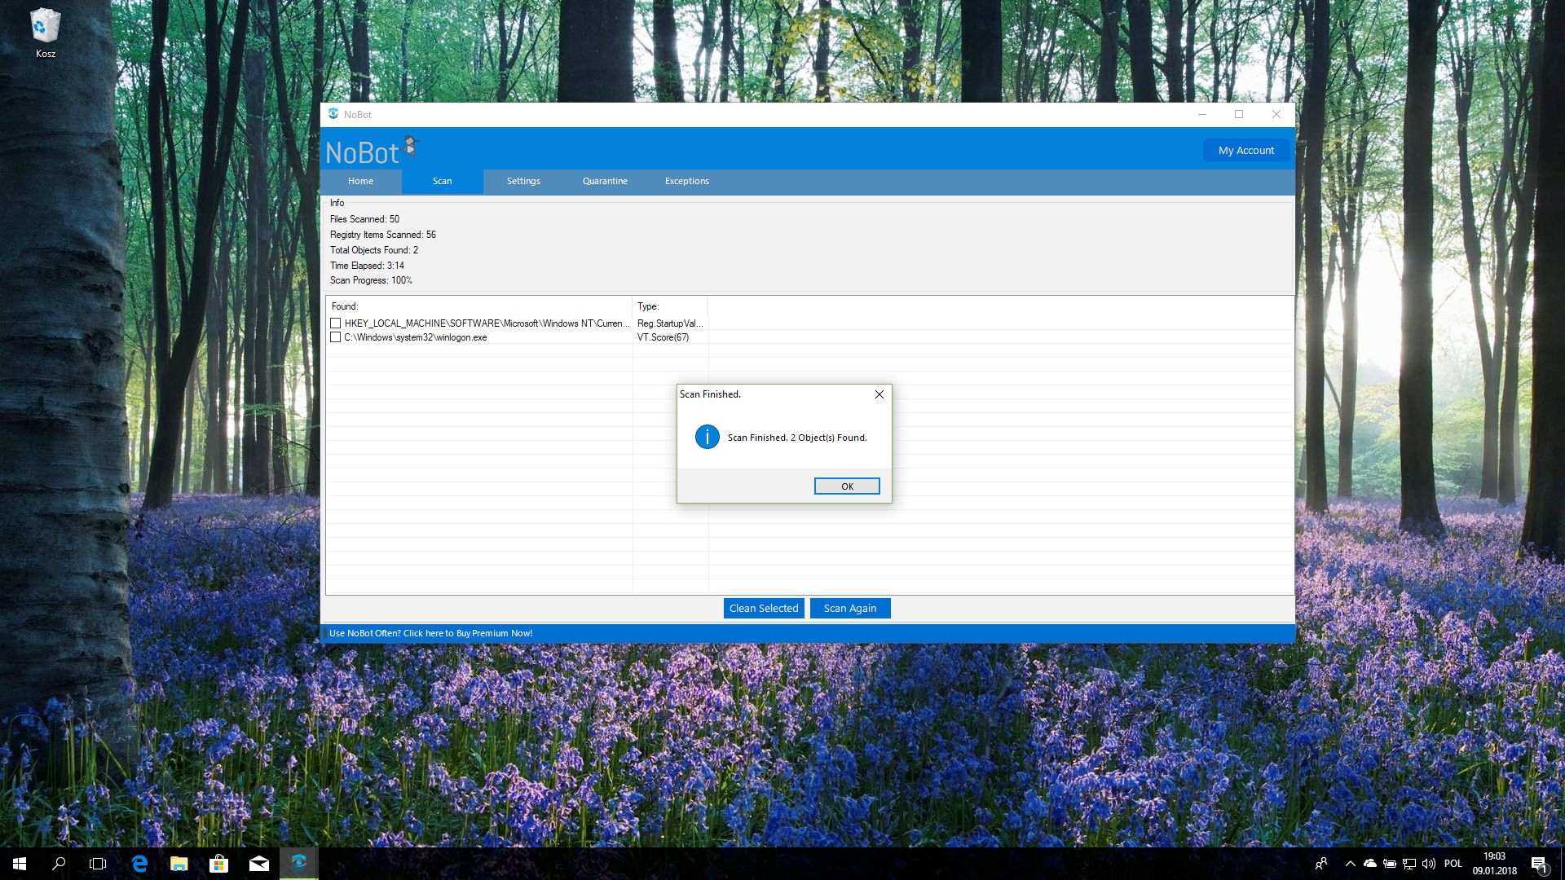The height and width of the screenshot is (880, 1565).
Task: Click the Buy Premium Now link
Action: 430,633
